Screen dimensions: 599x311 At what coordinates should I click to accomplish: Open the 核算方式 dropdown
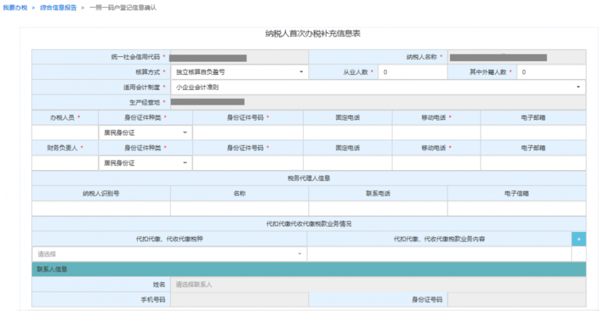(x=239, y=72)
